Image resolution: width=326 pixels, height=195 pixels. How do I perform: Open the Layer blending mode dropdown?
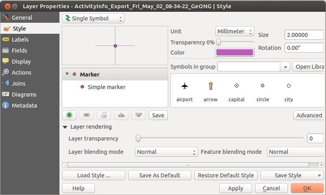click(166, 152)
